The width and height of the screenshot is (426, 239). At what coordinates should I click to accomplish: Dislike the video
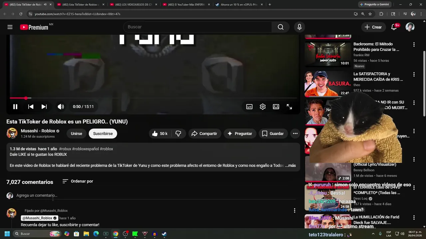pyautogui.click(x=179, y=133)
